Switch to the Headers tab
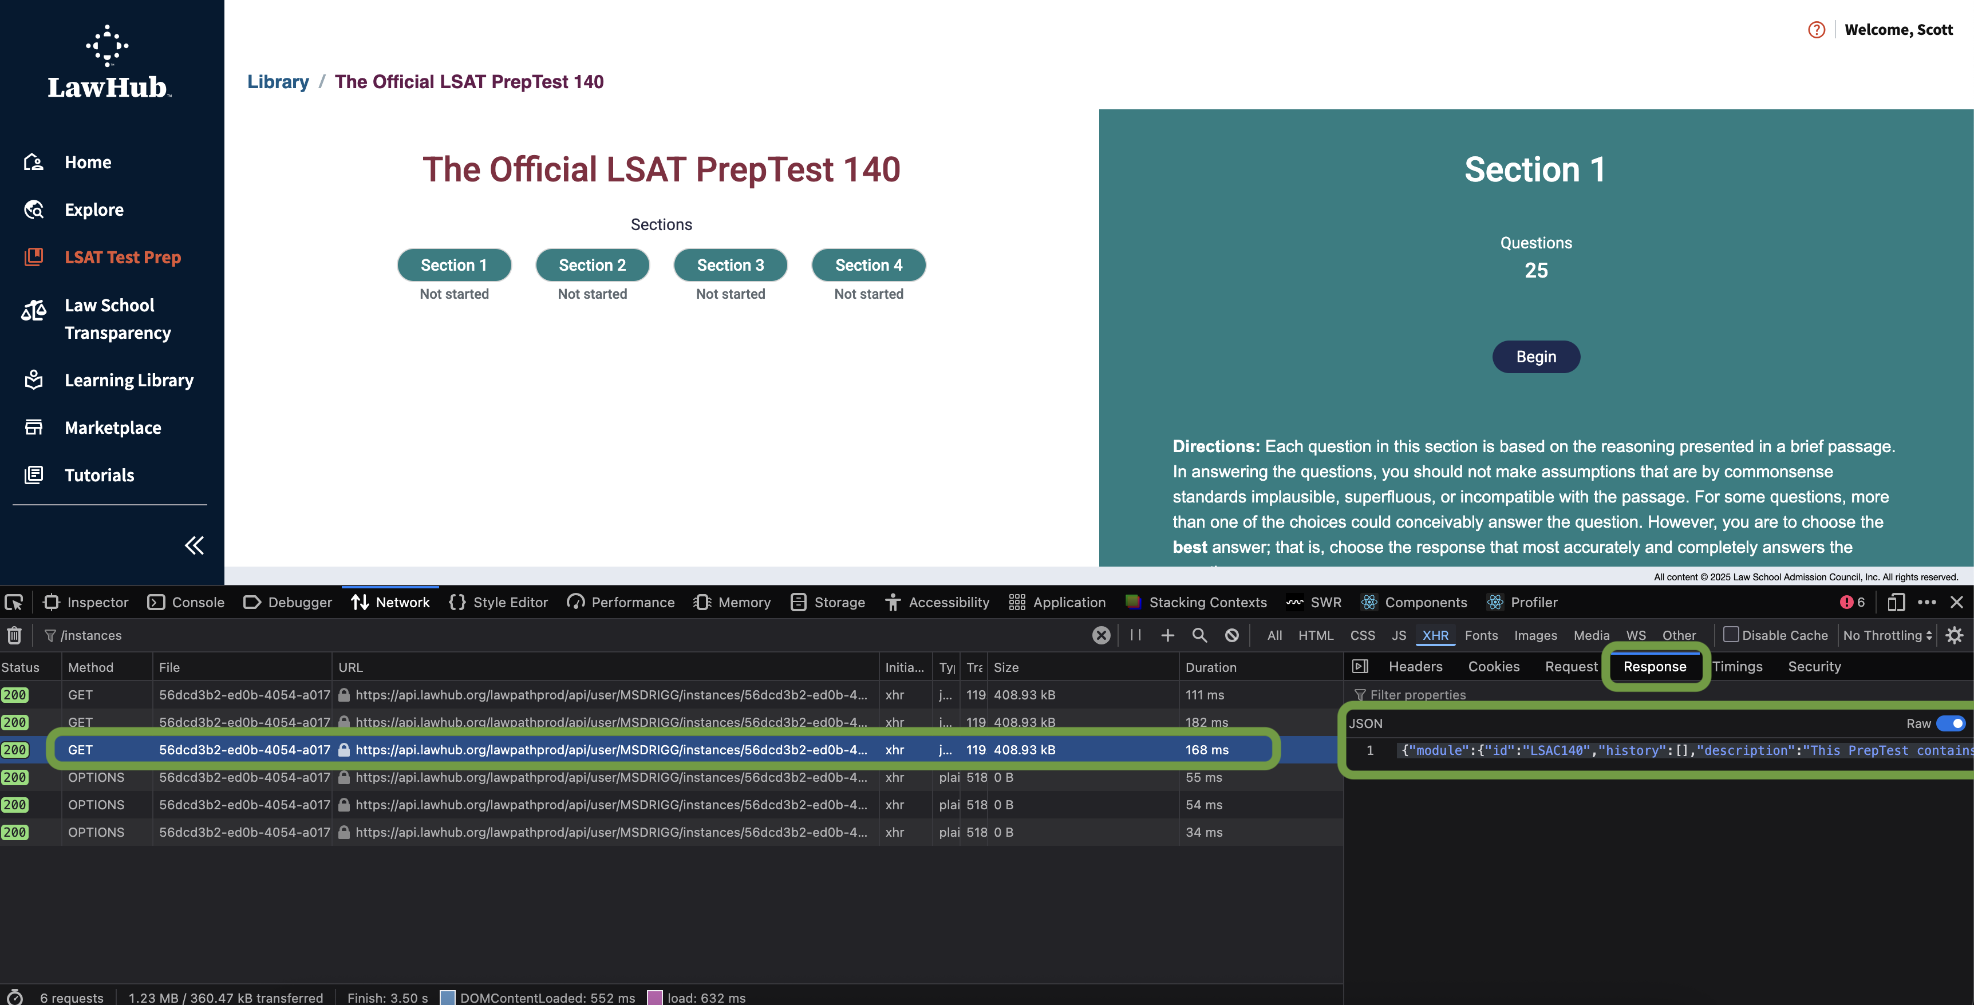Viewport: 1974px width, 1005px height. (x=1415, y=666)
